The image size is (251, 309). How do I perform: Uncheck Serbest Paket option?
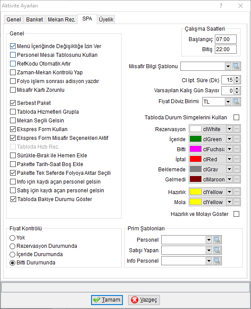coord(13,103)
